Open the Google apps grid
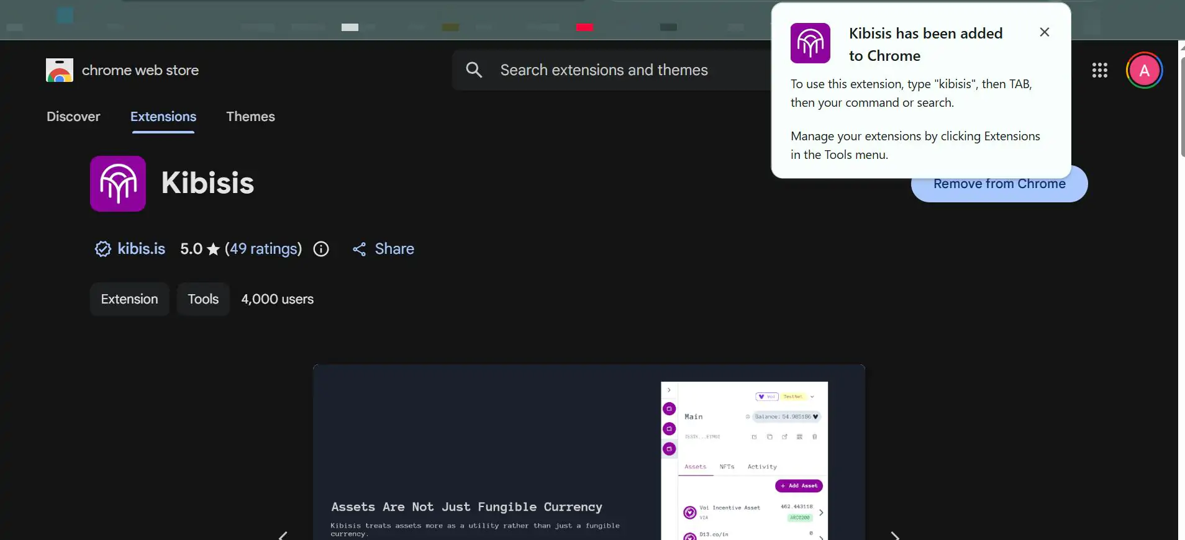This screenshot has height=540, width=1185. coord(1099,70)
